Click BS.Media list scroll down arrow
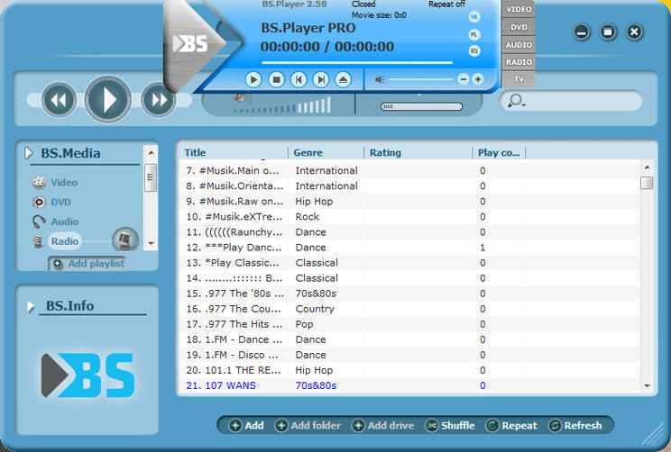 (151, 243)
